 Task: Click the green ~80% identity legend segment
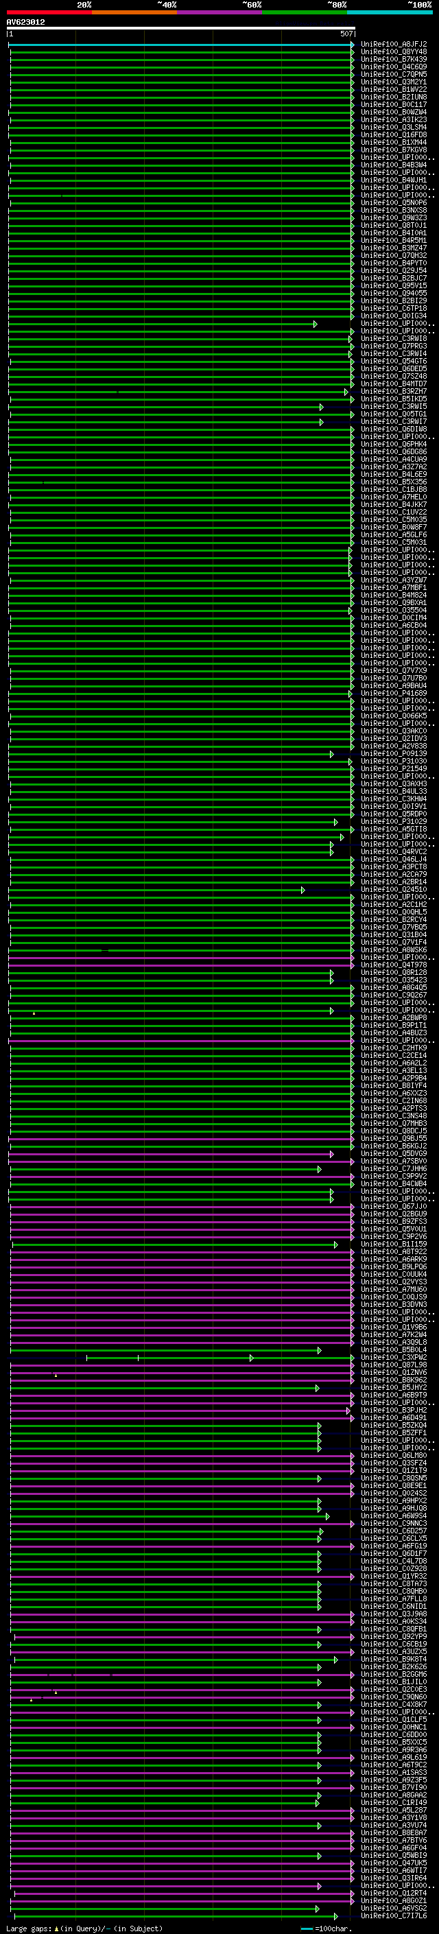(305, 12)
